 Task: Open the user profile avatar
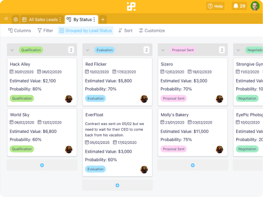tap(255, 6)
